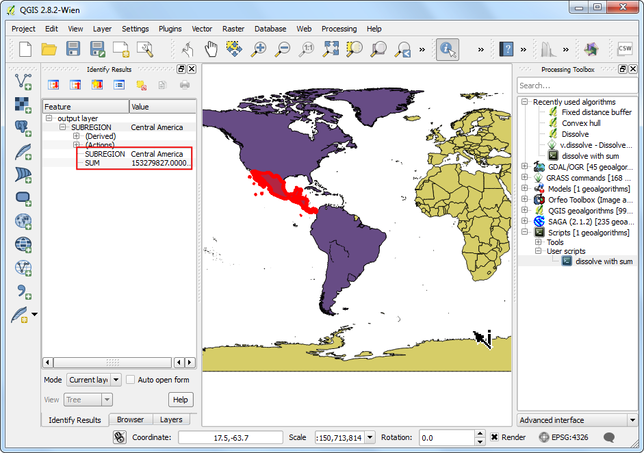Collapse the output layer tree node
The image size is (644, 453).
point(49,118)
